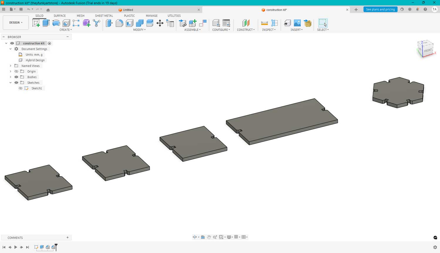The width and height of the screenshot is (440, 253).
Task: Open the Change Parameters table
Action: [x=170, y=23]
